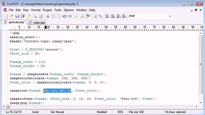Switch to the index.php tab

click(37, 23)
